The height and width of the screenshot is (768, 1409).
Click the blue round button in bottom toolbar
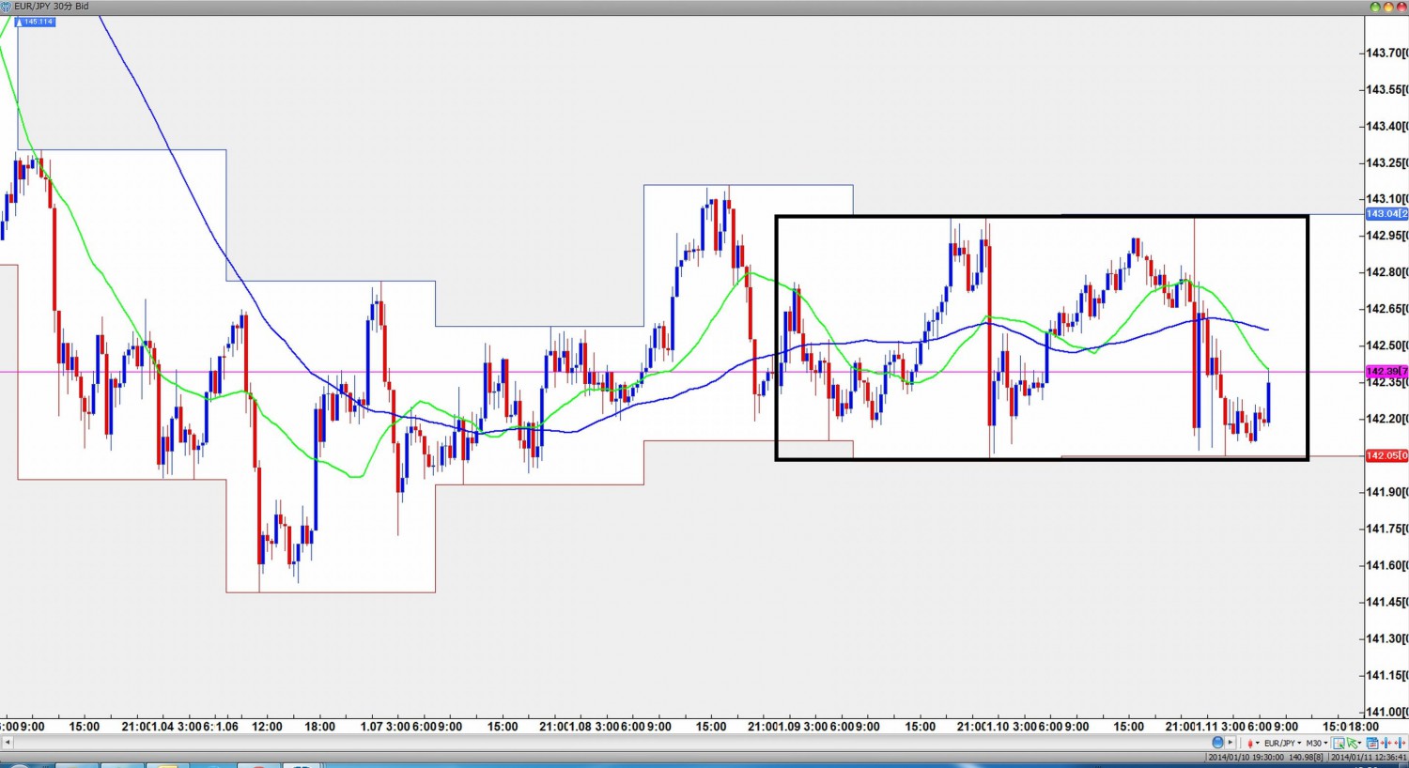coord(1217,743)
